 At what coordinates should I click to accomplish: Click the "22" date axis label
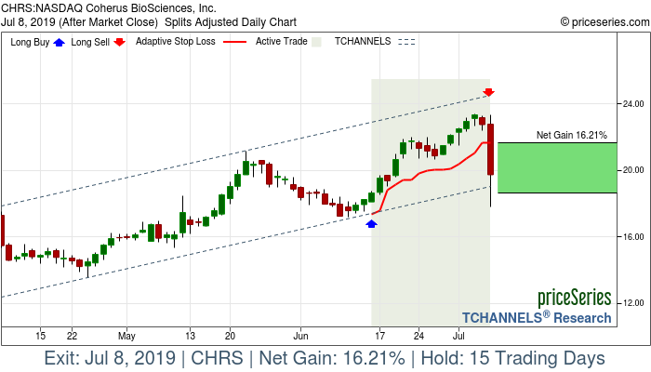click(72, 336)
